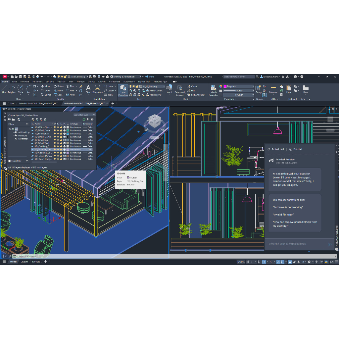The width and height of the screenshot is (339, 339).
Task: Switch to Layout1 tab
Action: click(24, 262)
